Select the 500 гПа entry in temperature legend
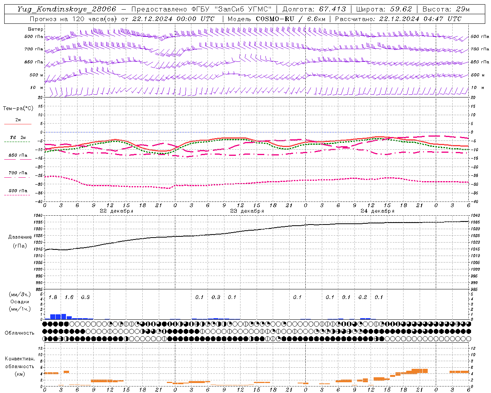Screen dimensions: 491x393 (18, 191)
